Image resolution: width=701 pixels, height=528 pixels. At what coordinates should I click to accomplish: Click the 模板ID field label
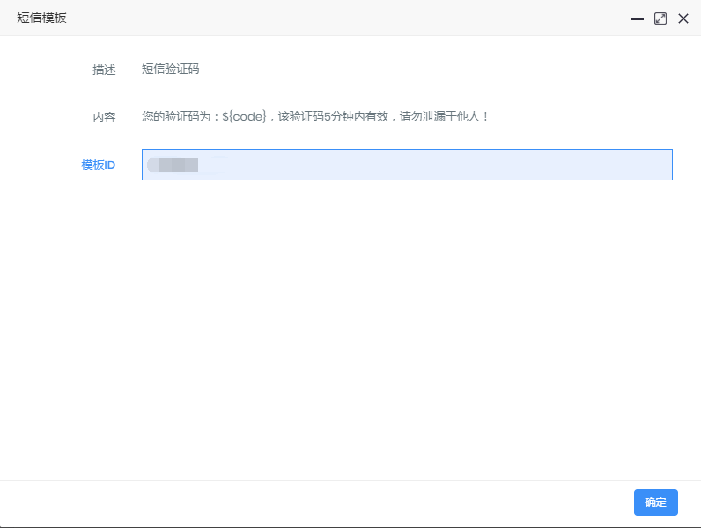[x=98, y=165]
